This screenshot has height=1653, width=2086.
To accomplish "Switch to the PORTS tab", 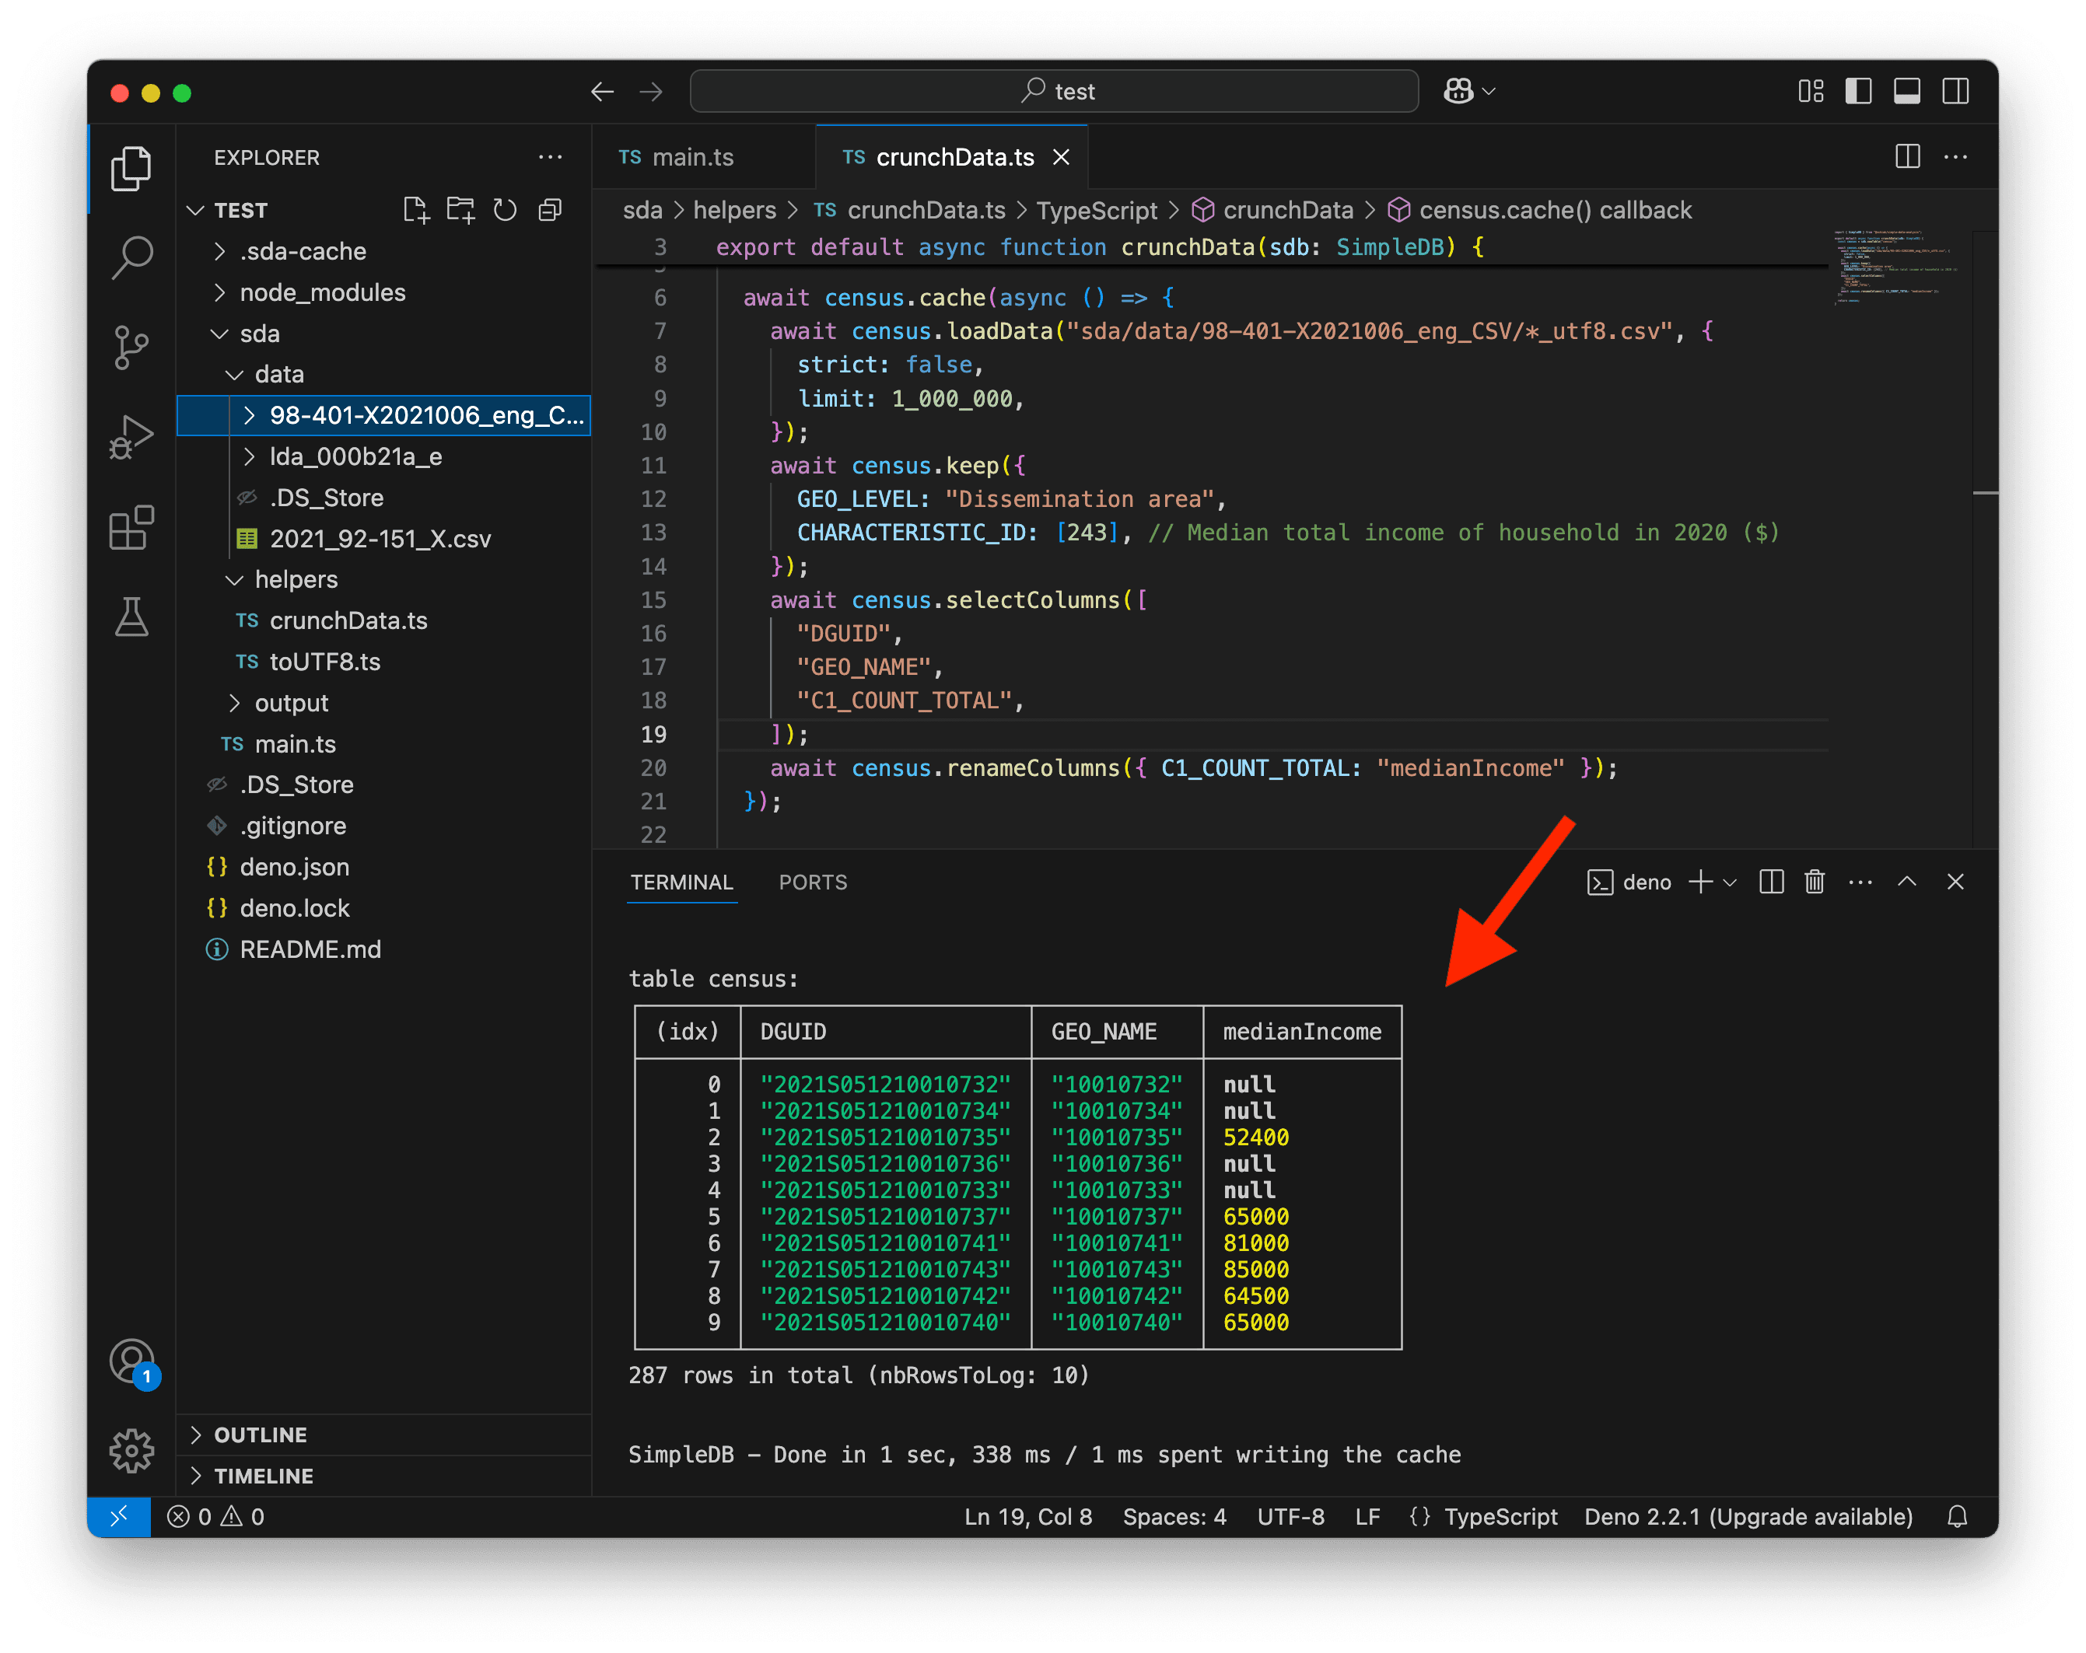I will pyautogui.click(x=813, y=881).
